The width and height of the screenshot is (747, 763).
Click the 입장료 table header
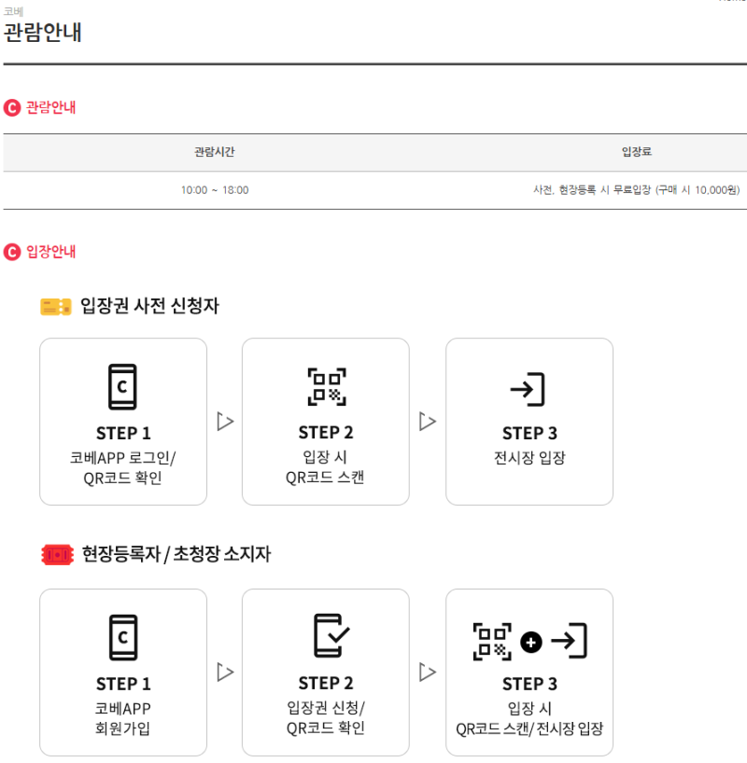[637, 151]
